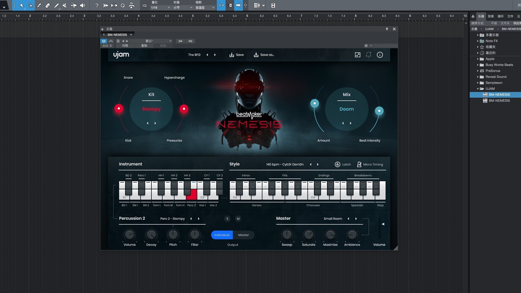
Task: Adjust the Amount mix slider knob
Action: 314,103
